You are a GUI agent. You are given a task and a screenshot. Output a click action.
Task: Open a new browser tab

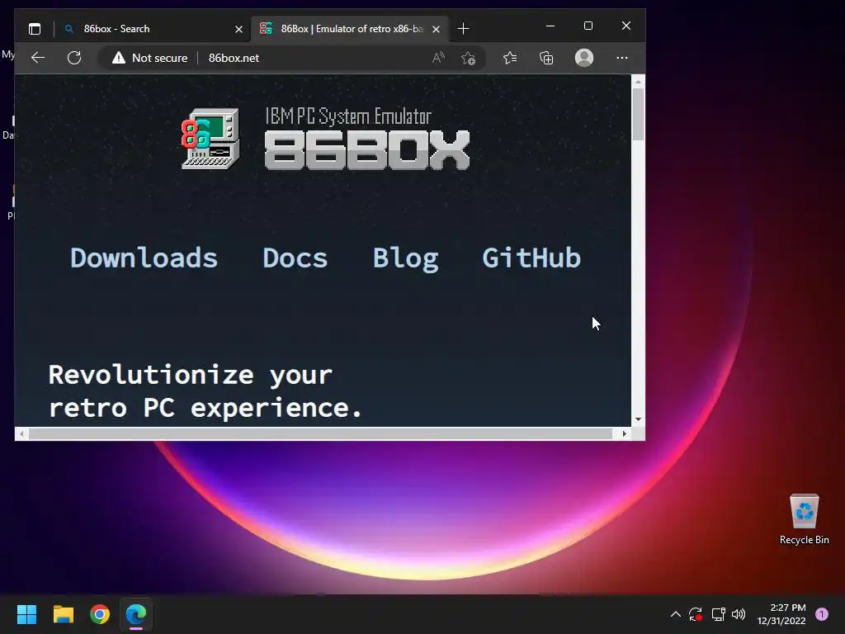[x=463, y=29]
